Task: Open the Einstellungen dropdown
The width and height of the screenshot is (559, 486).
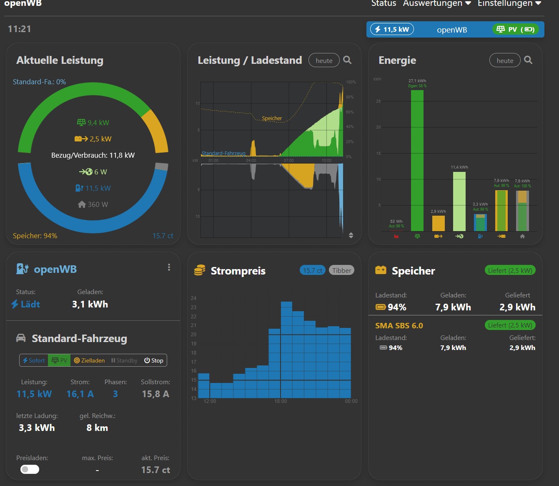Action: pyautogui.click(x=509, y=3)
